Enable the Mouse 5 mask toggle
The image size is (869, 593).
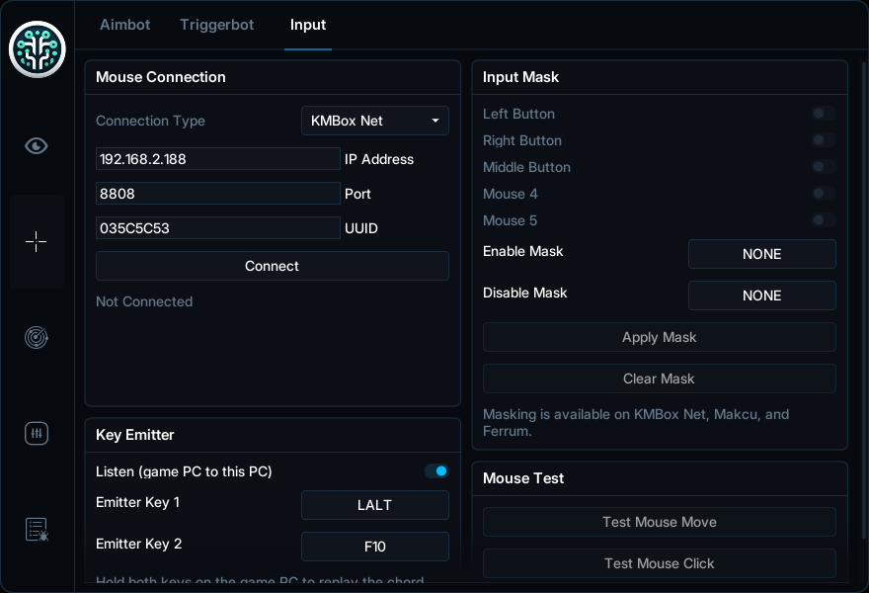click(x=824, y=220)
